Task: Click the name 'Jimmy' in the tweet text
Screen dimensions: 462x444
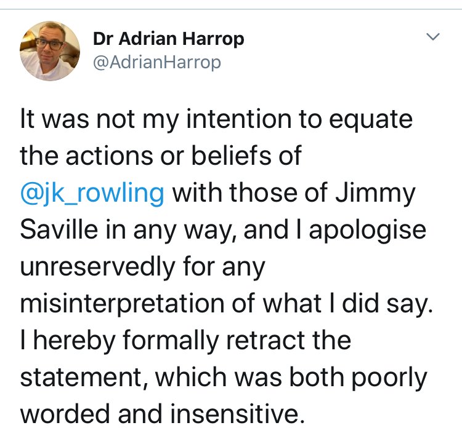Action: coord(376,194)
